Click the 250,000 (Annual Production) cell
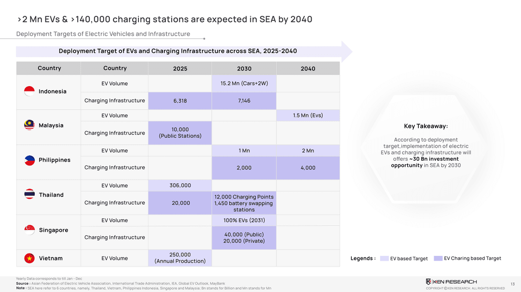The image size is (521, 292). coord(180,258)
